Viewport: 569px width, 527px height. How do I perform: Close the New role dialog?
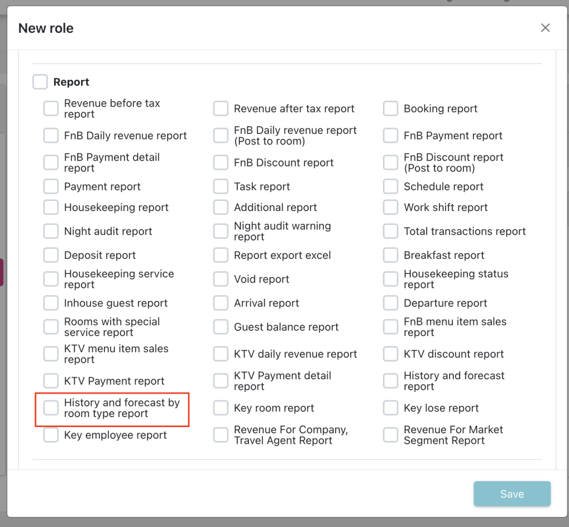coord(545,28)
